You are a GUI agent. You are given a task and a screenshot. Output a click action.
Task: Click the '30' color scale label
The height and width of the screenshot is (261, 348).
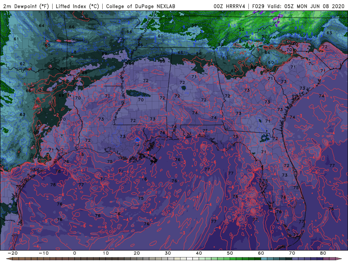(168, 253)
